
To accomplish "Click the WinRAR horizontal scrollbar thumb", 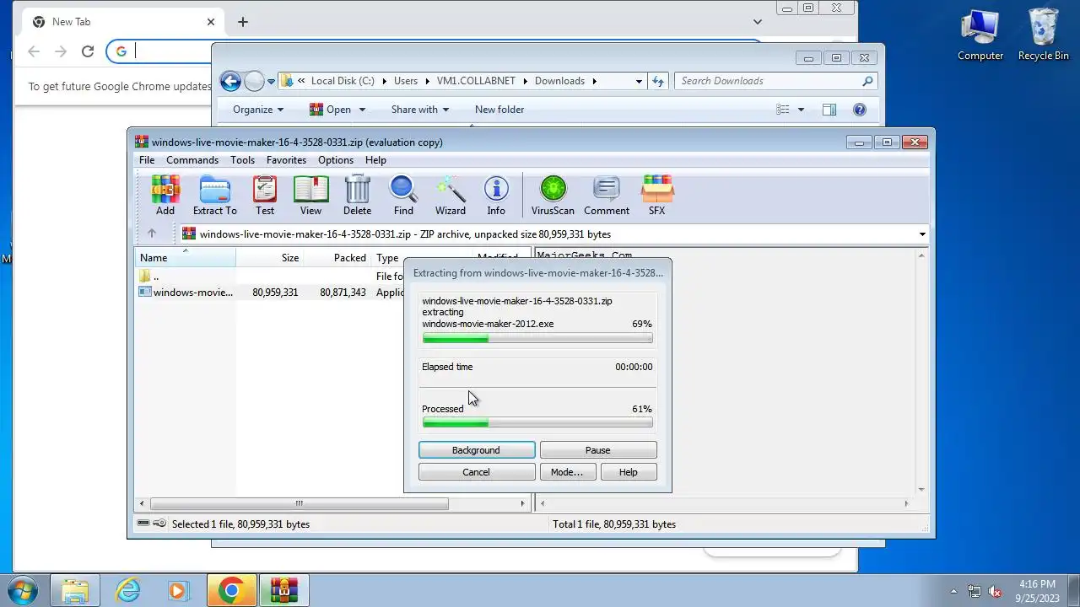I will coord(299,503).
